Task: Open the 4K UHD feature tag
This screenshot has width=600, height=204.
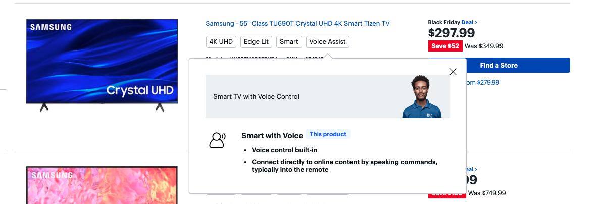Action: pyautogui.click(x=221, y=42)
